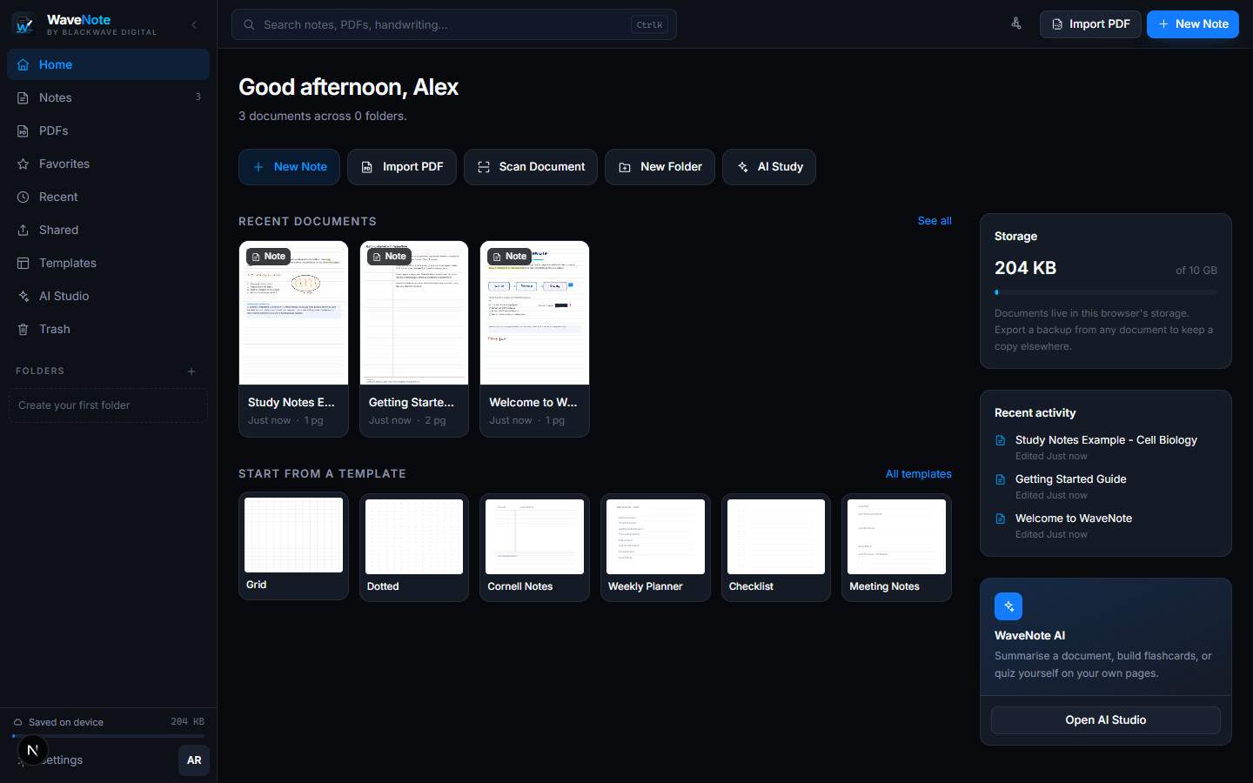
Task: Click the magnifier icon in the search bar
Action: [249, 24]
